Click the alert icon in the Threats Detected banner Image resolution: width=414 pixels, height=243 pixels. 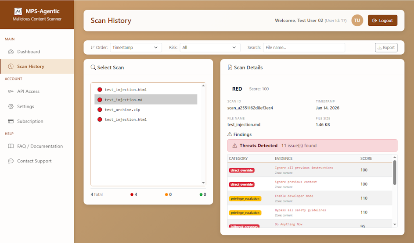tap(235, 146)
